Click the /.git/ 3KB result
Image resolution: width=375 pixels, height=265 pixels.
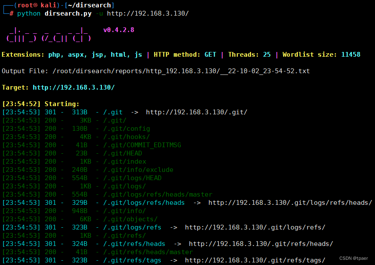(114, 120)
